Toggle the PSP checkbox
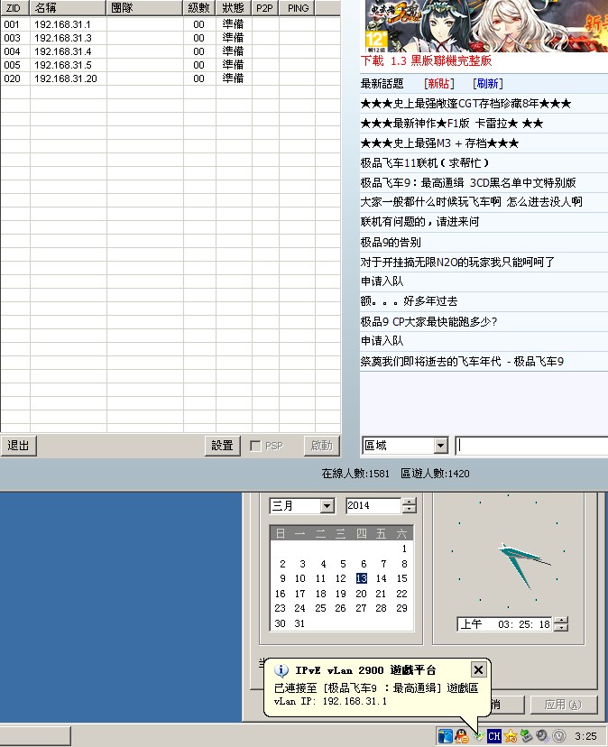Screen dimensions: 608x747 (255, 446)
